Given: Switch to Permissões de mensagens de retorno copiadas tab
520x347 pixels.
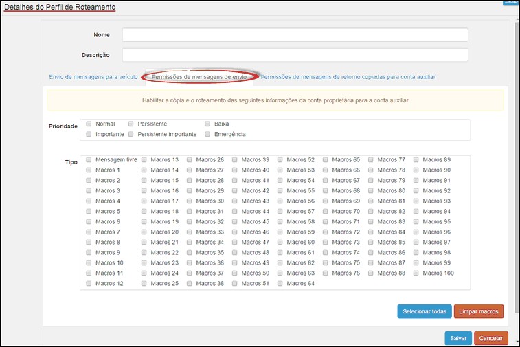Looking at the screenshot, I should [x=348, y=77].
